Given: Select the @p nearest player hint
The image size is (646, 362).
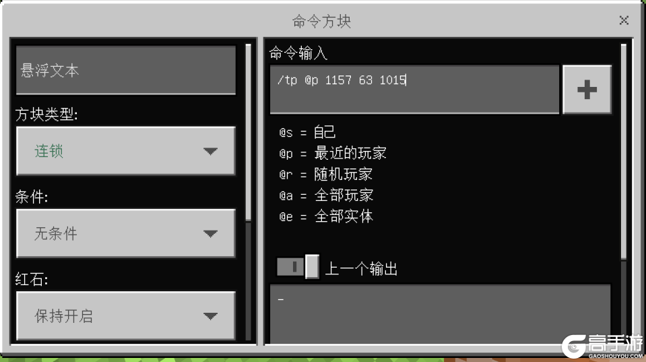Looking at the screenshot, I should pyautogui.click(x=333, y=154).
